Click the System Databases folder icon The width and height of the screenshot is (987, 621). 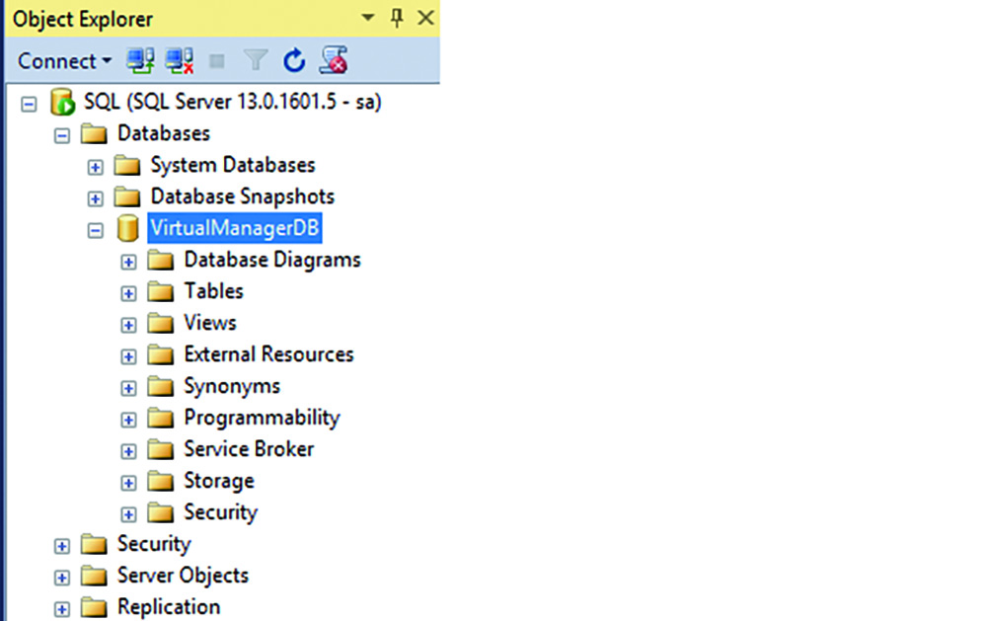tap(127, 165)
